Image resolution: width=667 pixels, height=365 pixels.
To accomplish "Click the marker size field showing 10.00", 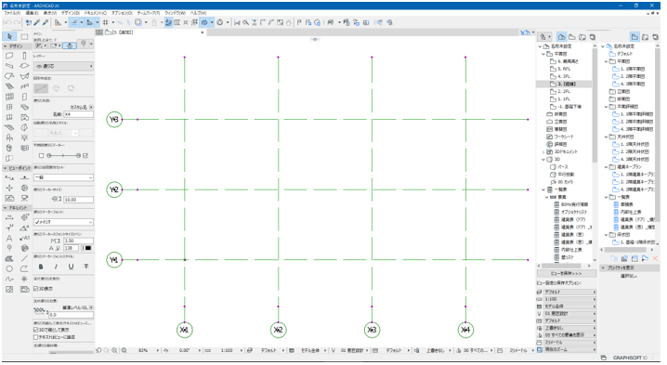I will pos(78,200).
